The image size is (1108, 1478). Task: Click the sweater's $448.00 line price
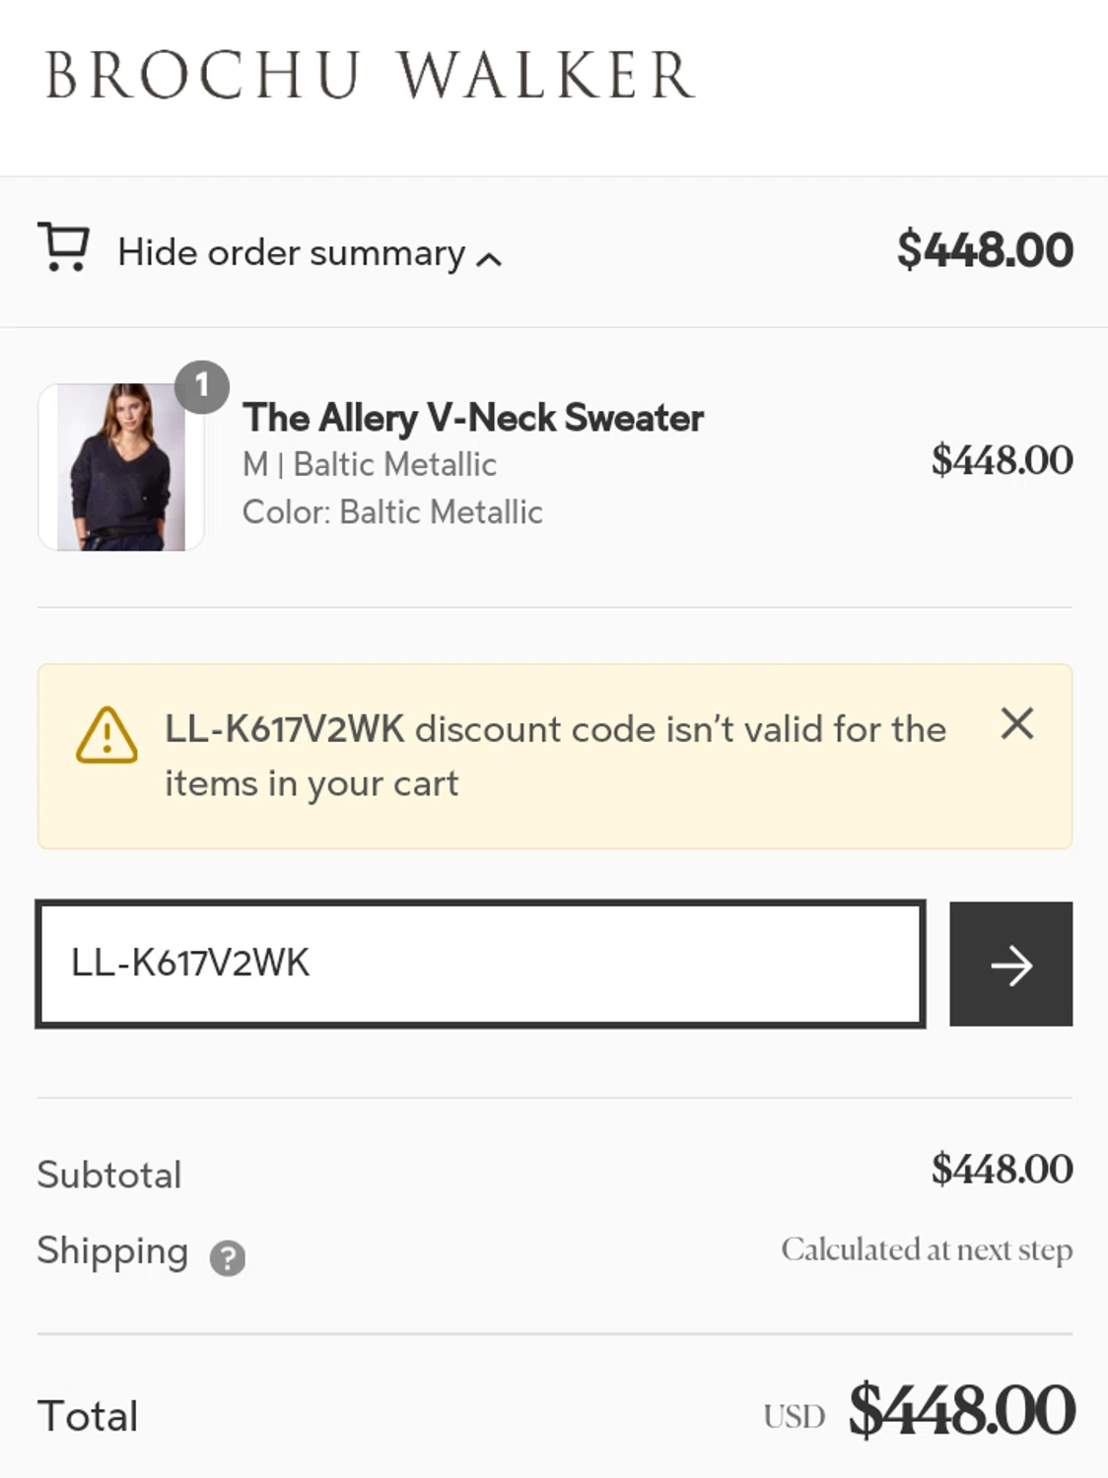(x=1002, y=460)
